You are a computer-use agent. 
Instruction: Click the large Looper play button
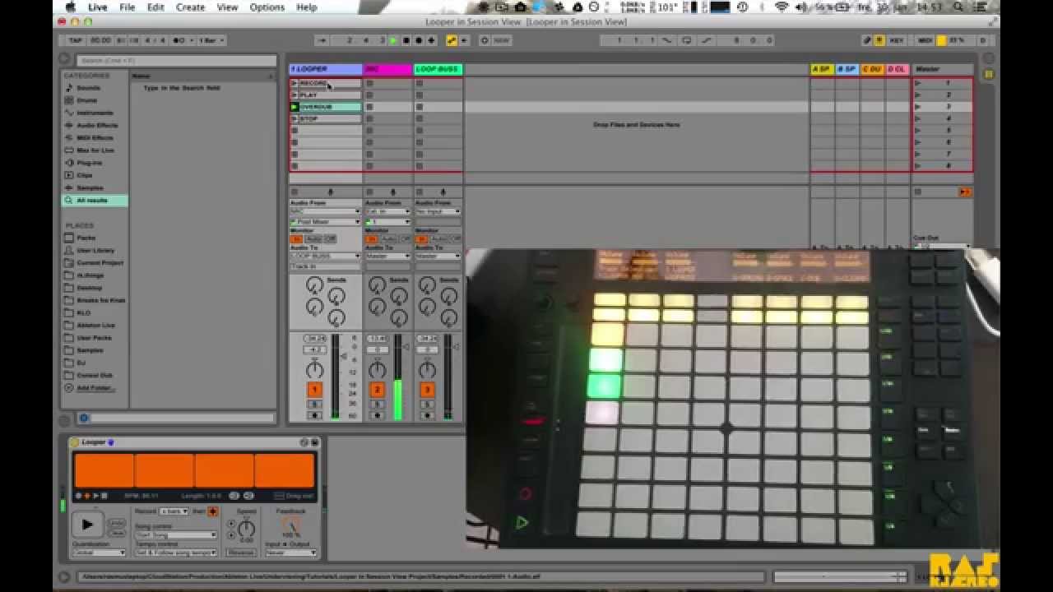pyautogui.click(x=86, y=524)
